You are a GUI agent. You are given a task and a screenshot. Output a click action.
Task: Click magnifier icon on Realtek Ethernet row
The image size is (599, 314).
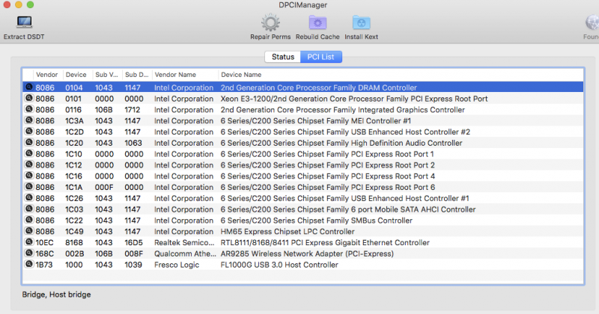[x=28, y=243]
